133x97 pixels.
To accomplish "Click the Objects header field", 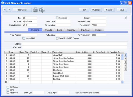I will 75,44.
